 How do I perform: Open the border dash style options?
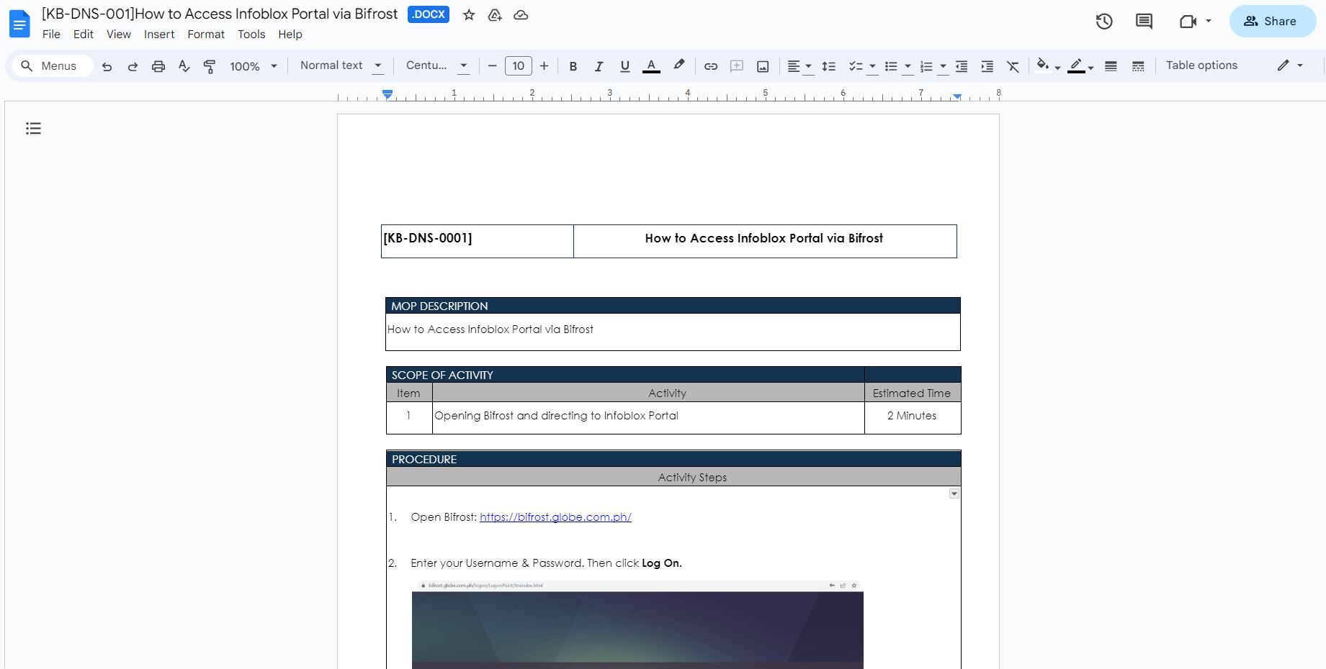[x=1138, y=66]
